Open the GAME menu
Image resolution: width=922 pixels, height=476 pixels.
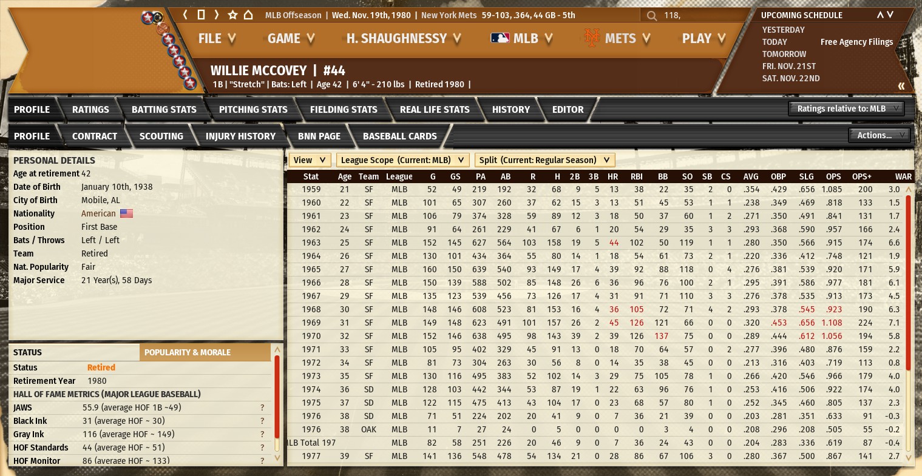[291, 38]
